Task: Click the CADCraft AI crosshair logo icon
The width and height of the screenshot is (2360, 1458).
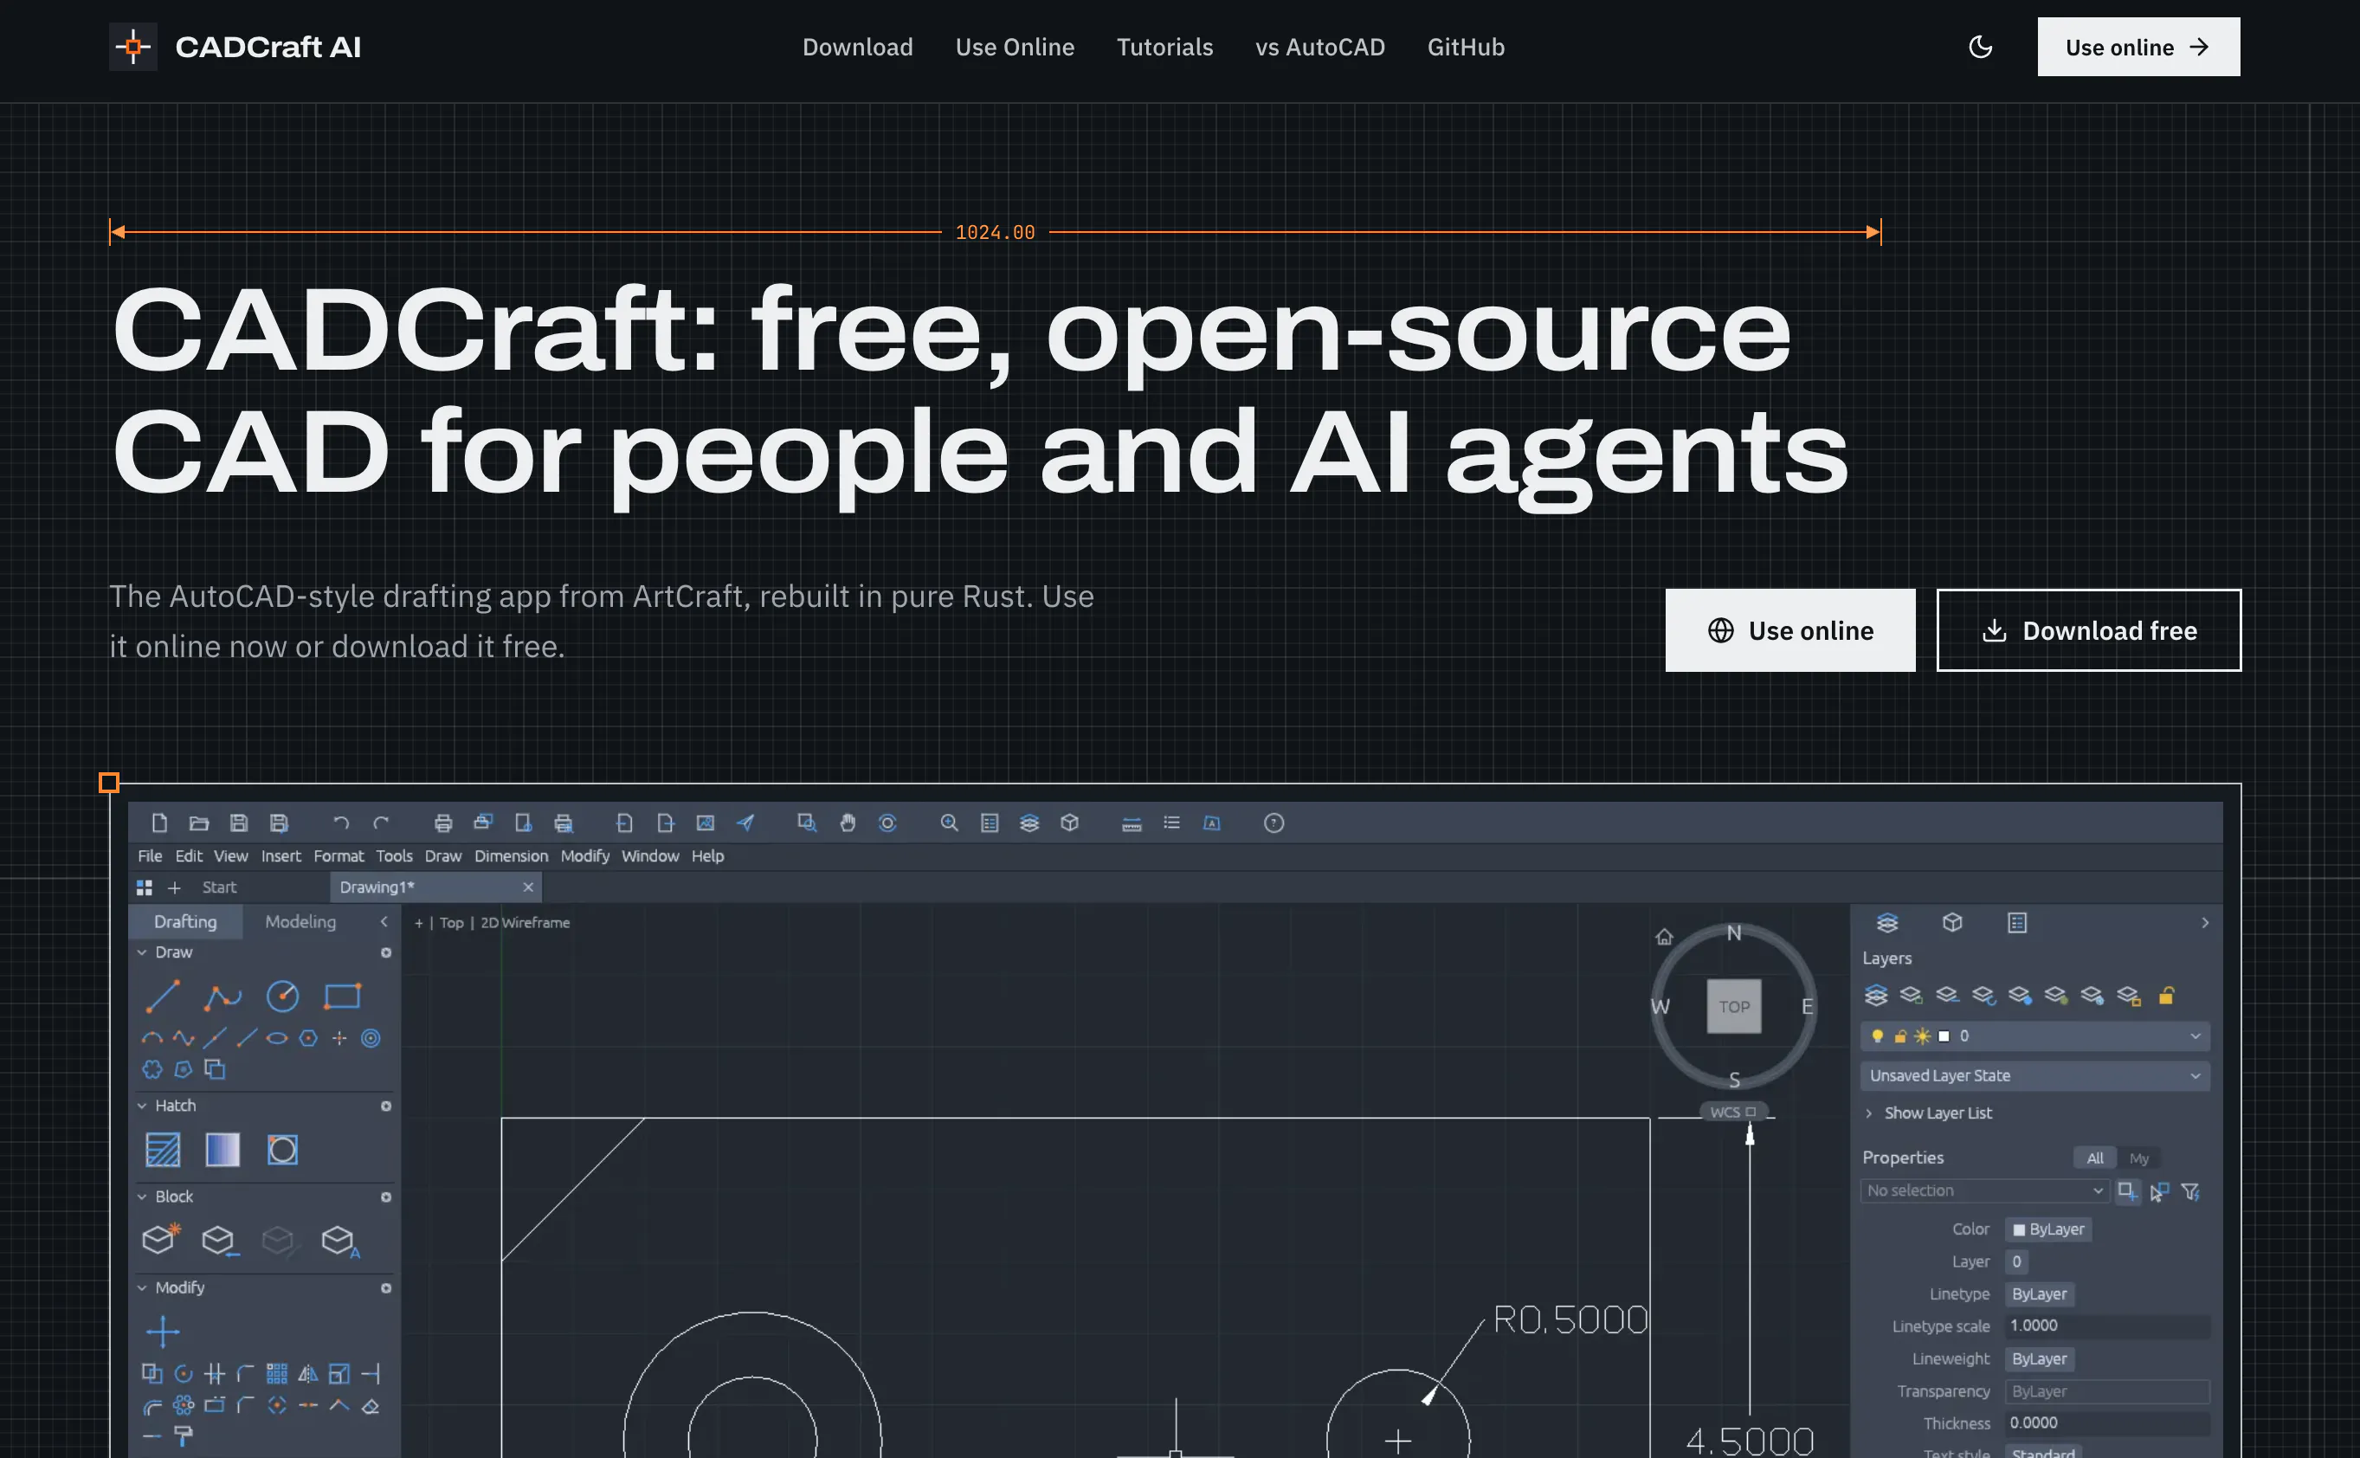Action: coord(133,46)
